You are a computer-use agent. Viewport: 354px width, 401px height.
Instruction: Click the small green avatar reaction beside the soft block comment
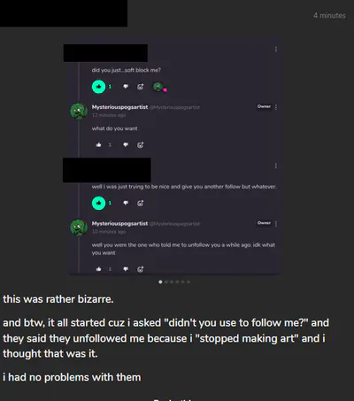(x=158, y=87)
